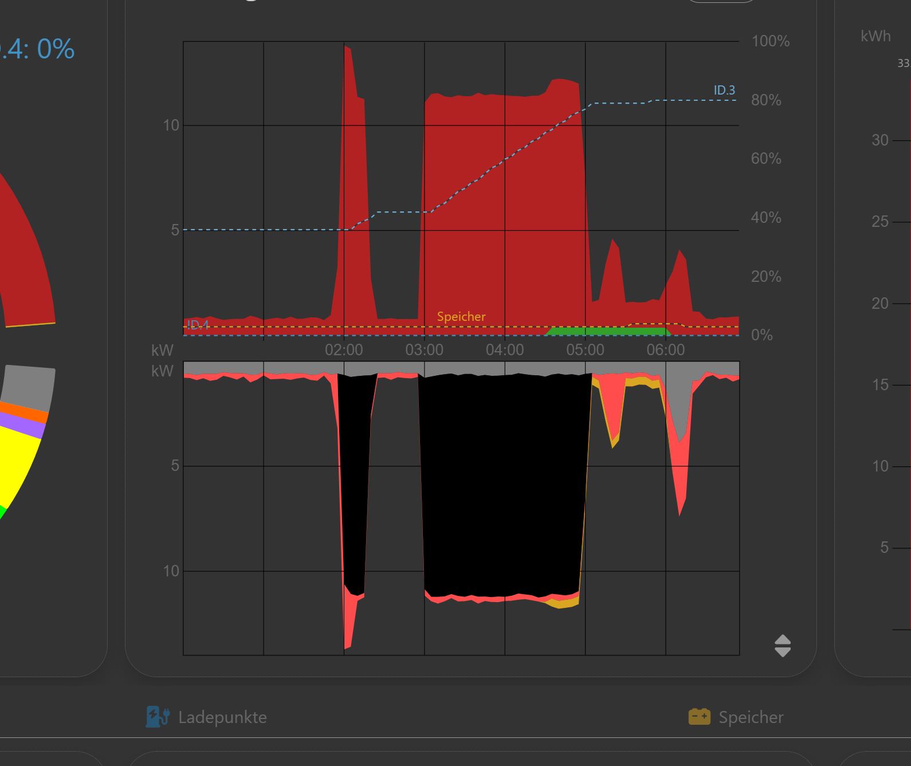Click the ID.3 state-of-charge label
Image resolution: width=911 pixels, height=766 pixels.
[724, 90]
